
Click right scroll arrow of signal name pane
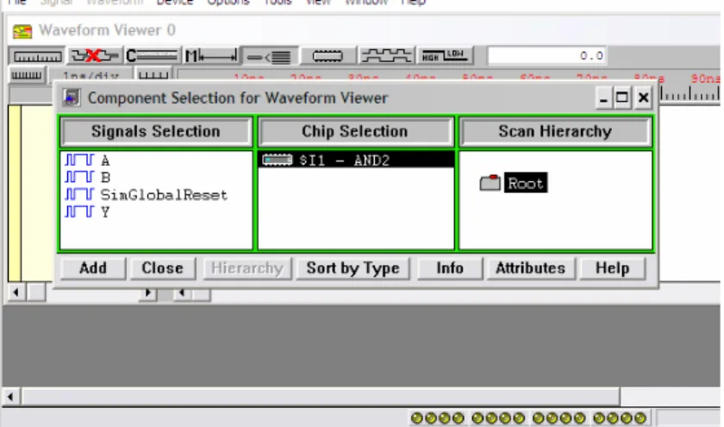point(147,293)
